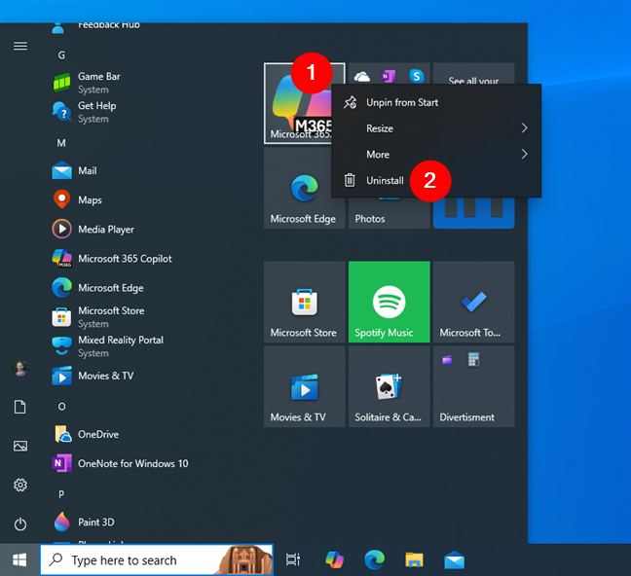Screen dimensions: 631x576
Task: Launch Copilot from the taskbar
Action: 334,559
